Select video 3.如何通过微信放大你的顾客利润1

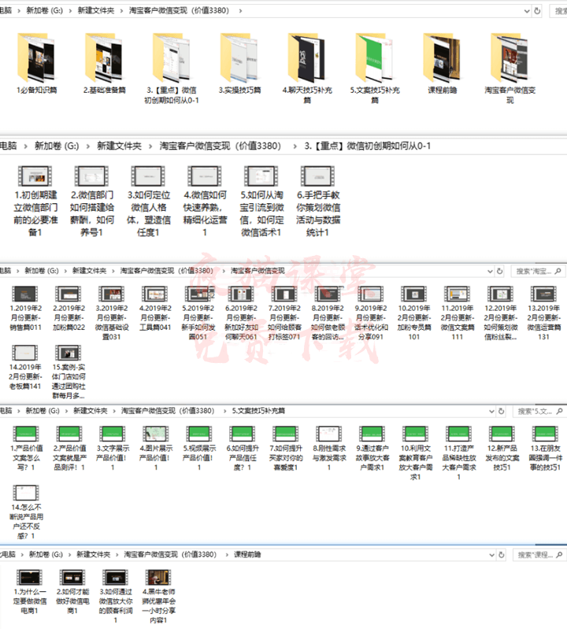(116, 597)
